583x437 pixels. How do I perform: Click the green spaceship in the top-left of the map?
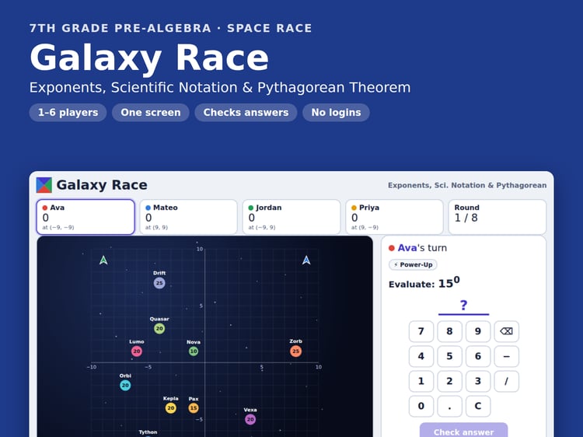click(103, 260)
